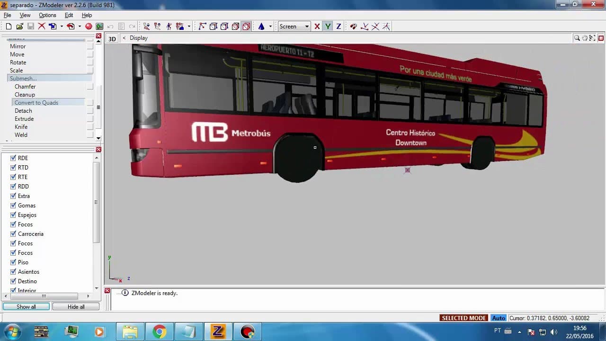
Task: Select the Rotate tool
Action: click(x=18, y=63)
